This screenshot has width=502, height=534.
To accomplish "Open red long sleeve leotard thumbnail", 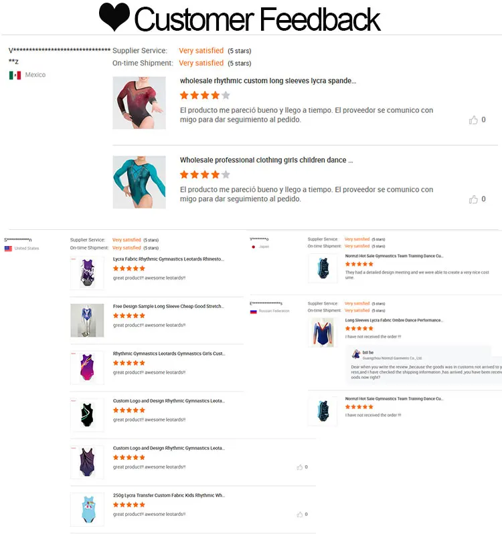I will tap(139, 102).
